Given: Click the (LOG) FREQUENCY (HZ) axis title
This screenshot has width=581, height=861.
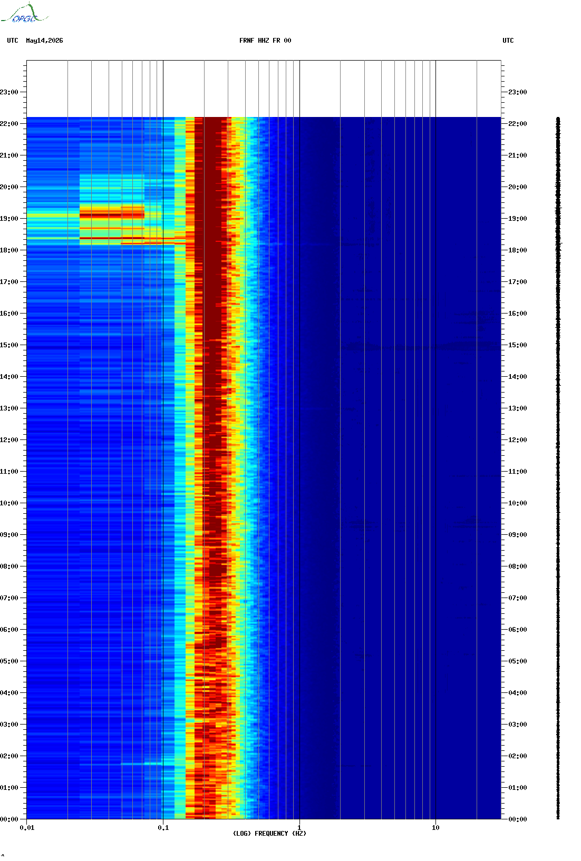Looking at the screenshot, I should pyautogui.click(x=269, y=834).
